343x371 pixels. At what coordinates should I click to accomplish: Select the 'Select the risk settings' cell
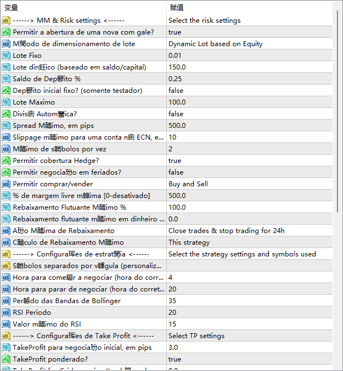point(249,21)
